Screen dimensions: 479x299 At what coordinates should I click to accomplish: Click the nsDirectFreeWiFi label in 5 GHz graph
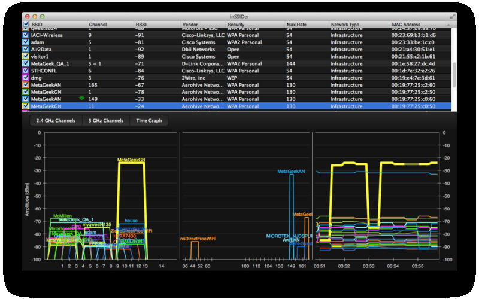(198, 239)
